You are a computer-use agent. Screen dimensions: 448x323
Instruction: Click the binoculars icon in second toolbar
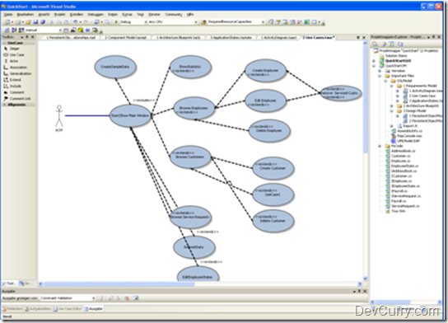73,30
